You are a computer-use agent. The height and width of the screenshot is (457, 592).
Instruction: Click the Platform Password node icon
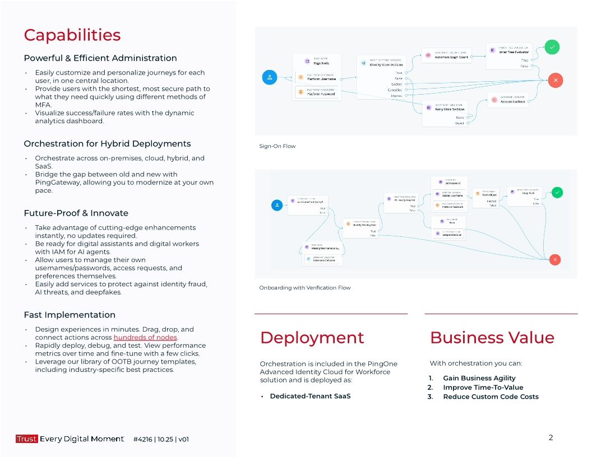coord(301,92)
